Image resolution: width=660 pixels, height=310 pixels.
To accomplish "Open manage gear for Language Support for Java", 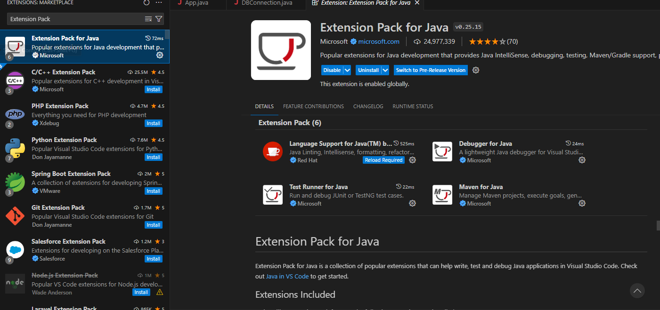I will (412, 160).
